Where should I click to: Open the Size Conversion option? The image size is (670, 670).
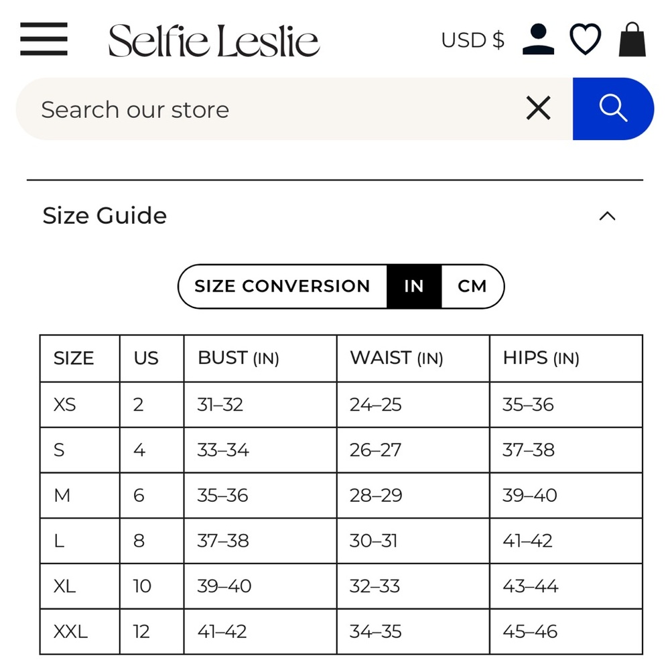pyautogui.click(x=283, y=286)
